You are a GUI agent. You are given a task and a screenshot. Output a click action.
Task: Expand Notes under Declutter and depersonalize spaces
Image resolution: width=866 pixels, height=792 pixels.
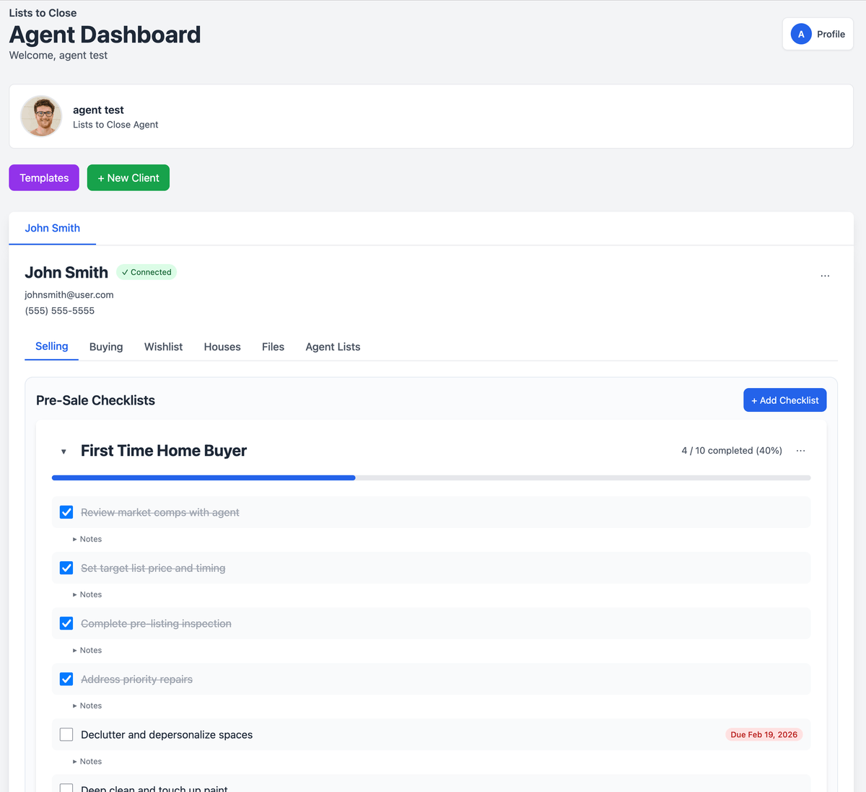coord(87,761)
